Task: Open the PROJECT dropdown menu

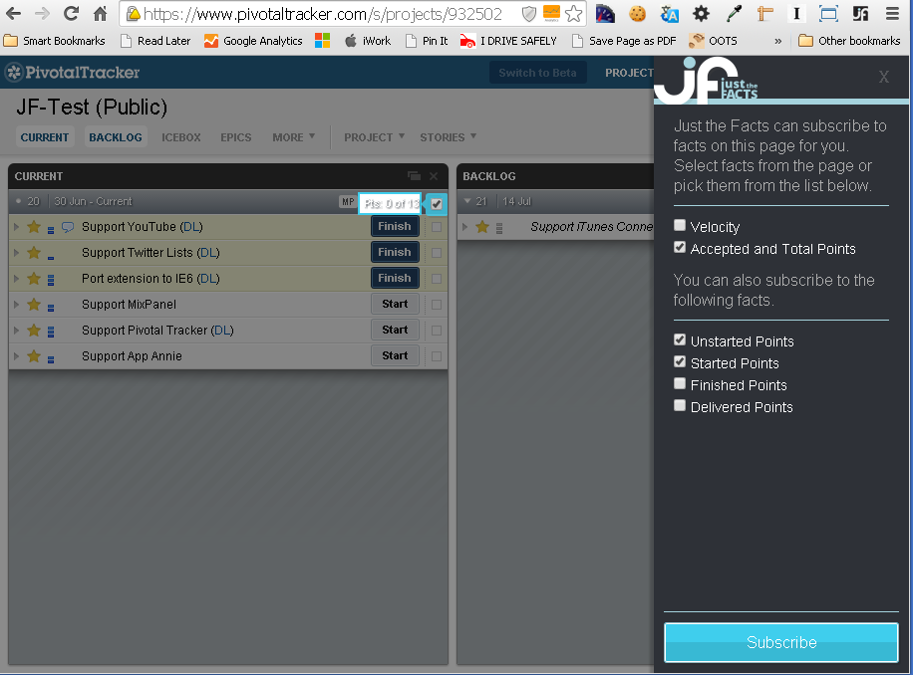Action: tap(374, 137)
